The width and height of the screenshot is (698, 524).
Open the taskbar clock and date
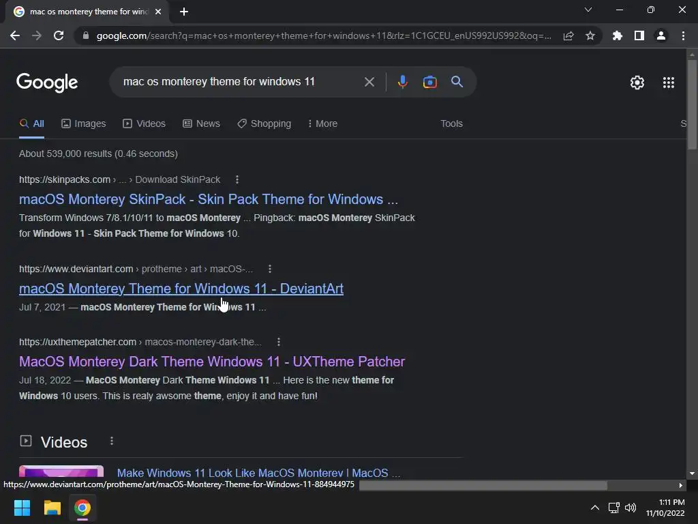665,508
